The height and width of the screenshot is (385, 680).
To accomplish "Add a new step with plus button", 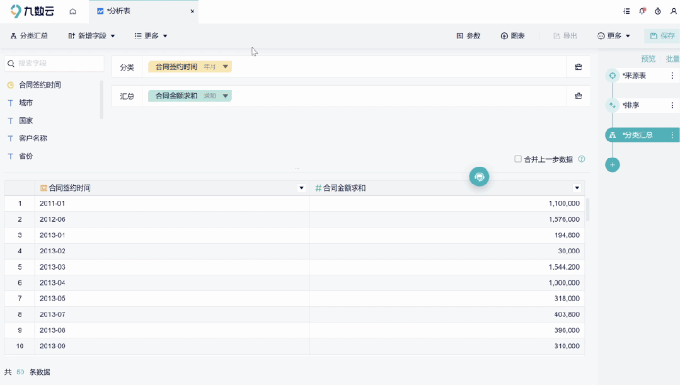I will click(x=613, y=164).
